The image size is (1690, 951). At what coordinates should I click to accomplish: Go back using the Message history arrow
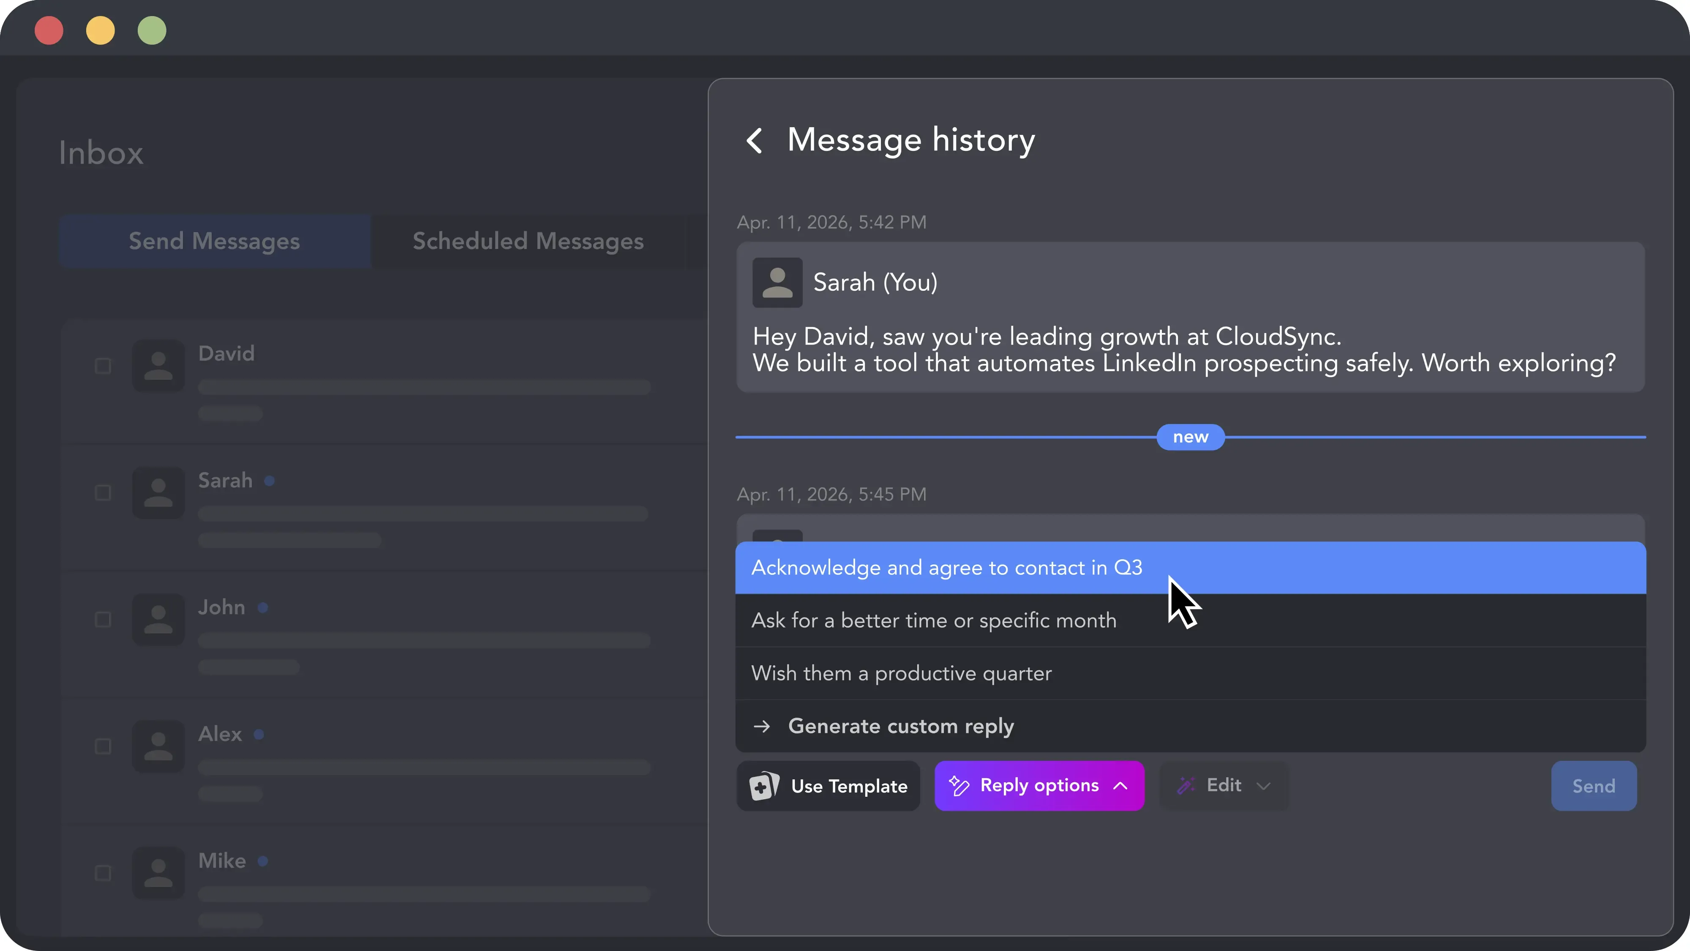pyautogui.click(x=755, y=140)
